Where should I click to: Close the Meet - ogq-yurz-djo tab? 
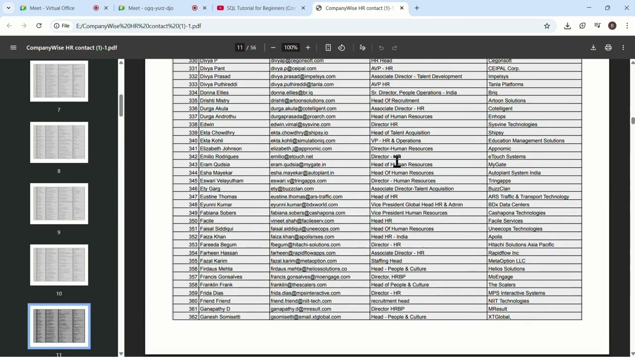[204, 8]
